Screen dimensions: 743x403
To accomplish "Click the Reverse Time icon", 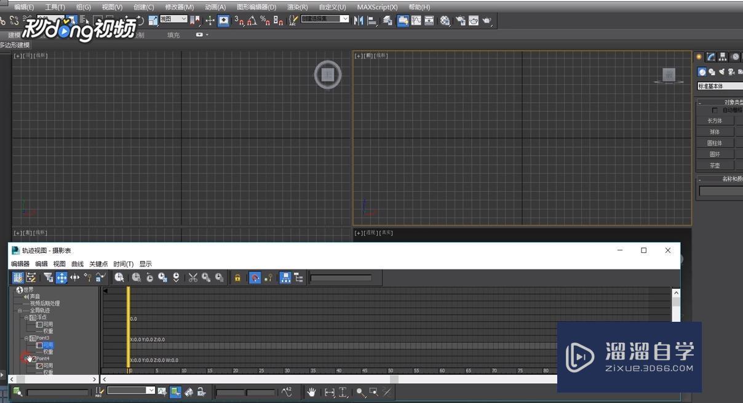I will [149, 278].
